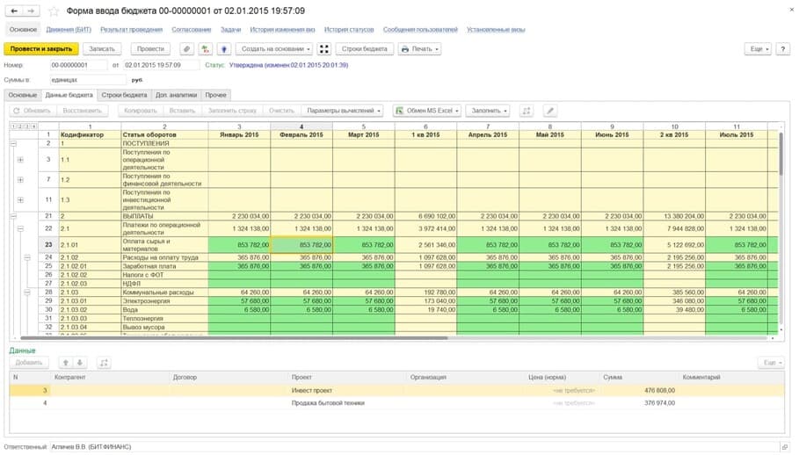The image size is (799, 455).
Task: Add form to favorites with star icon
Action: click(54, 11)
